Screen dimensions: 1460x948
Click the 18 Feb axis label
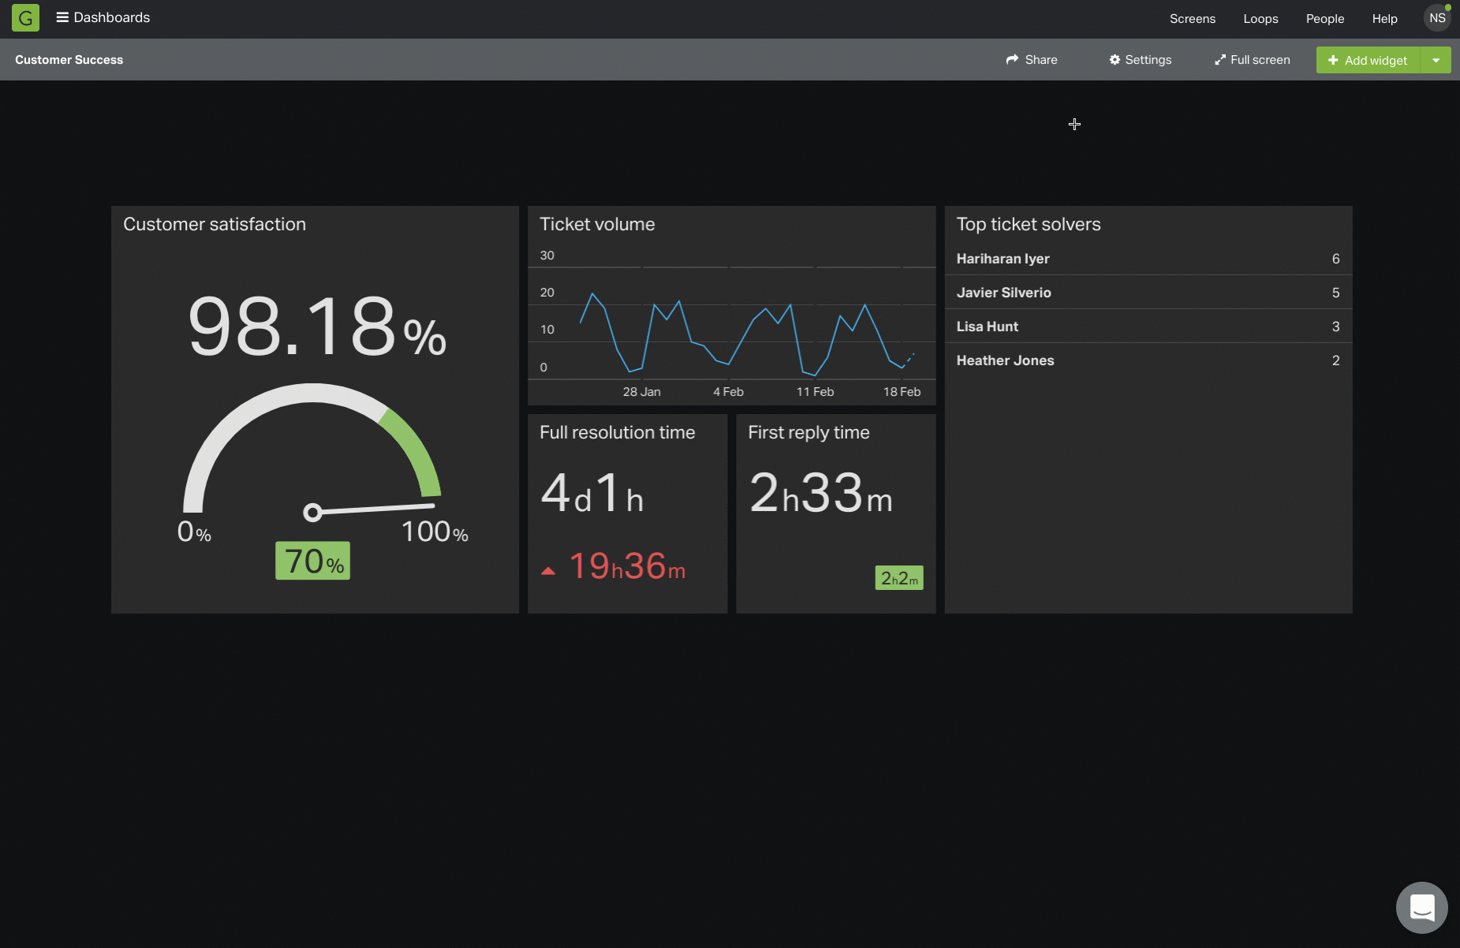pyautogui.click(x=902, y=392)
